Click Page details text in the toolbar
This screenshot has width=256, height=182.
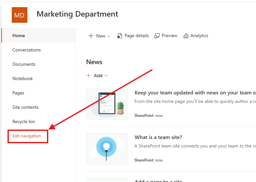[137, 36]
